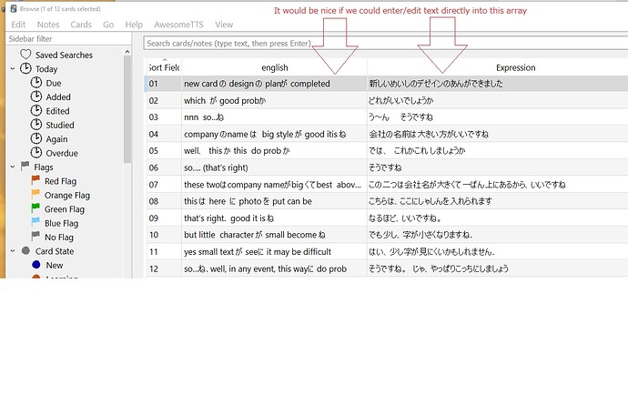Select the Overdue filter label
This screenshot has height=395, width=628.
click(x=62, y=153)
